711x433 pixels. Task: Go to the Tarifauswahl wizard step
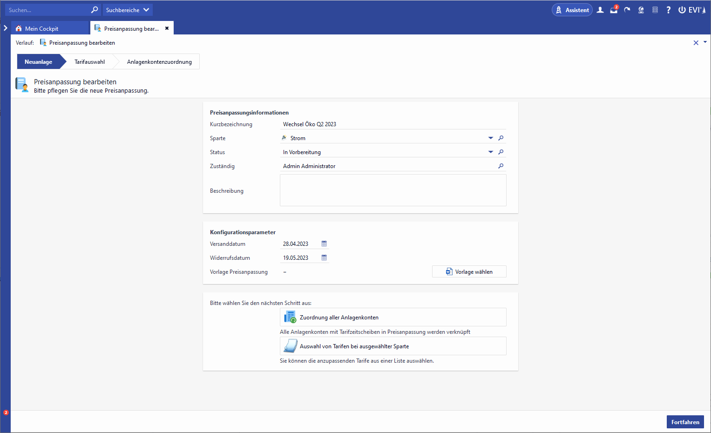[89, 62]
